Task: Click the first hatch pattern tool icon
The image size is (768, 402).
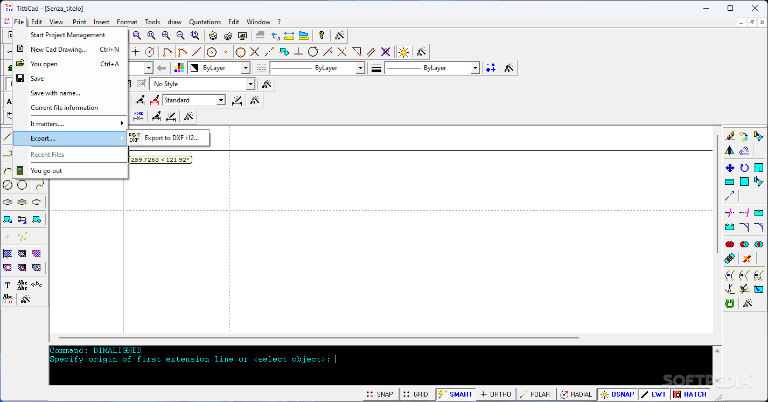Action: tap(8, 253)
